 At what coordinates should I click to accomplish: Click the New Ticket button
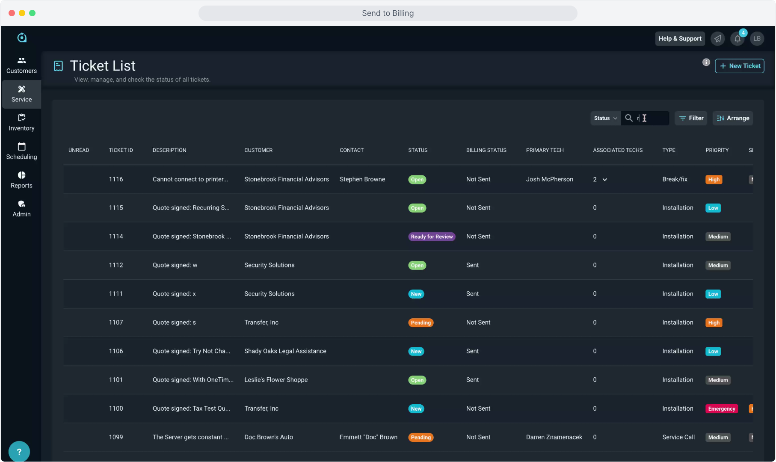click(739, 66)
